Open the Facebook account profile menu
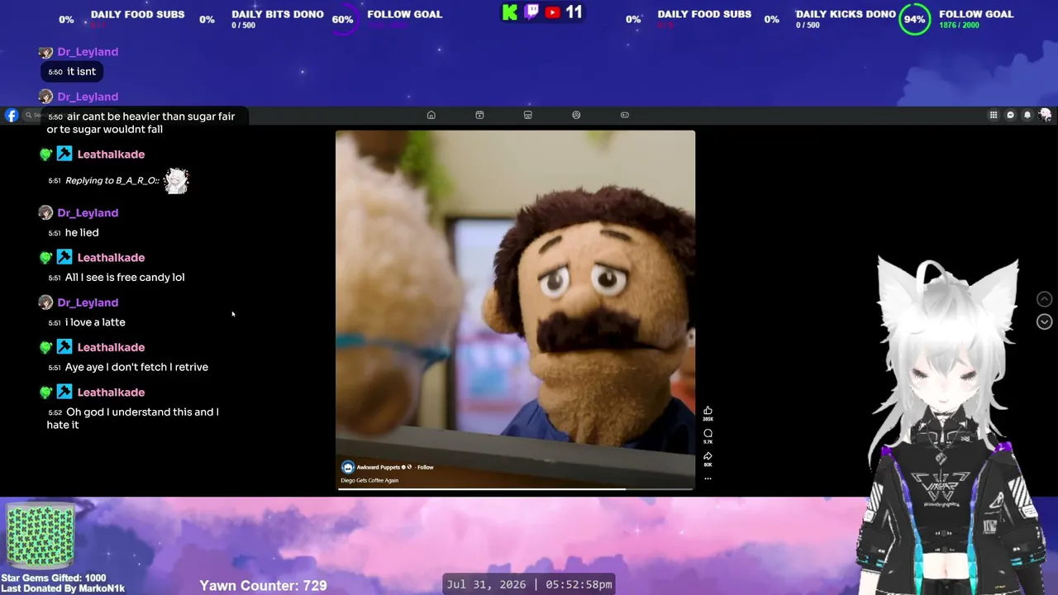The image size is (1058, 595). (x=1045, y=115)
